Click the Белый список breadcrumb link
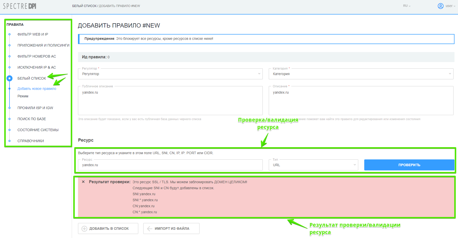The image size is (458, 238). [x=84, y=6]
